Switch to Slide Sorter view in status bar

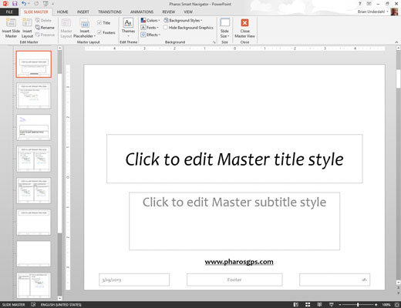[308, 305]
